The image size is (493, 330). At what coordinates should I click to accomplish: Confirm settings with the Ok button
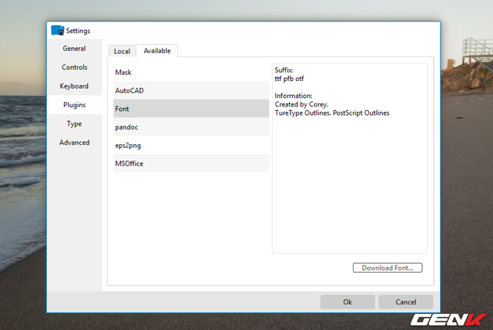[347, 302]
